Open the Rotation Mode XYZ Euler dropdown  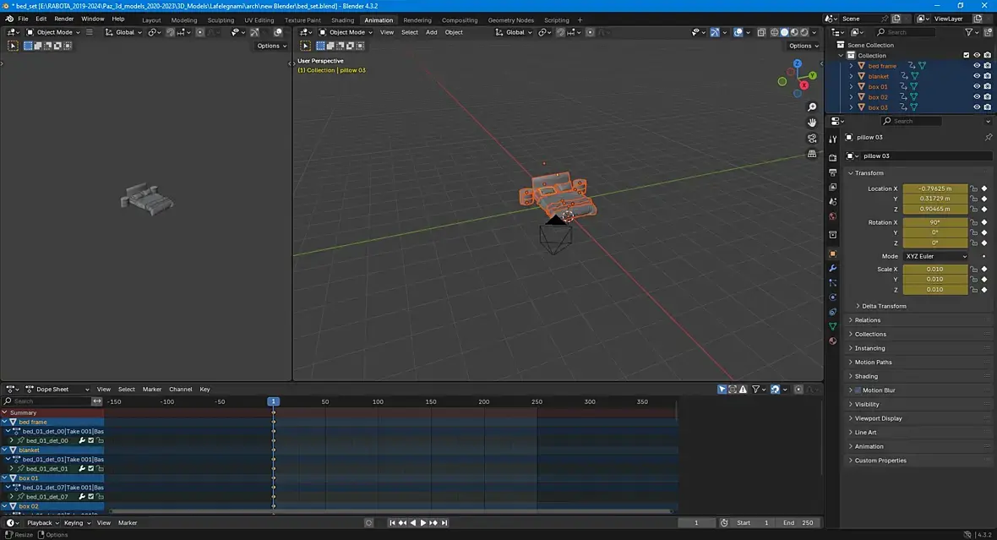tap(935, 256)
